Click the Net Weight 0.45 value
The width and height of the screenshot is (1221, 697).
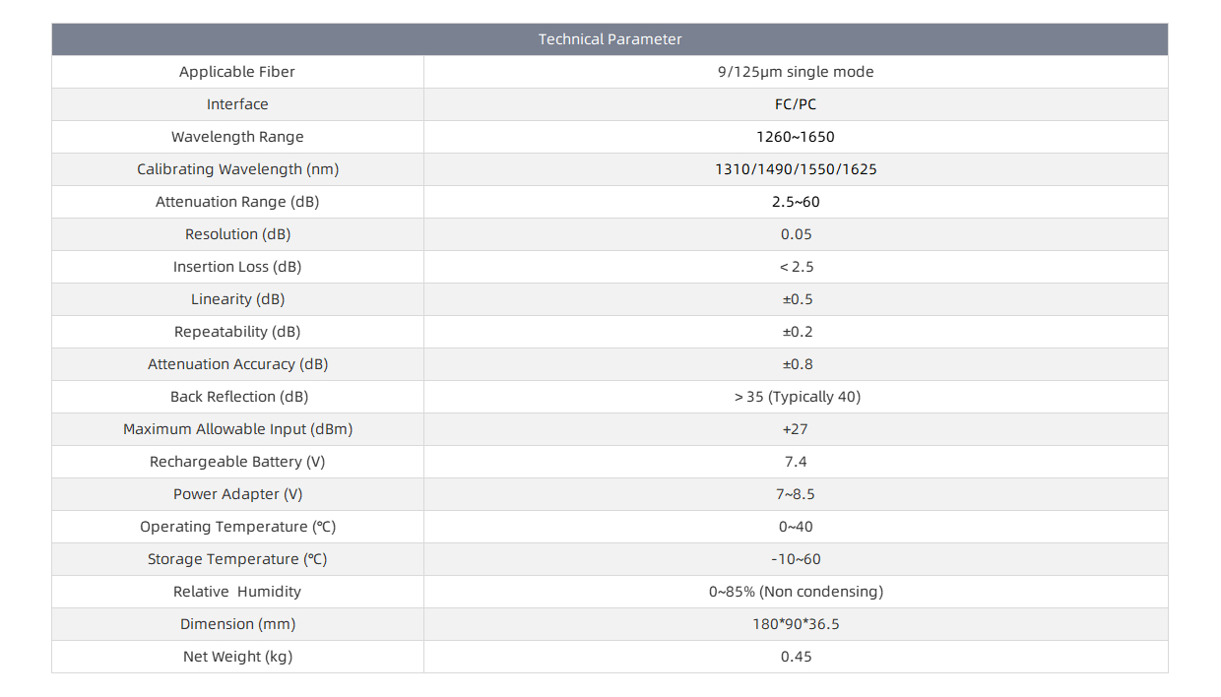tap(796, 657)
